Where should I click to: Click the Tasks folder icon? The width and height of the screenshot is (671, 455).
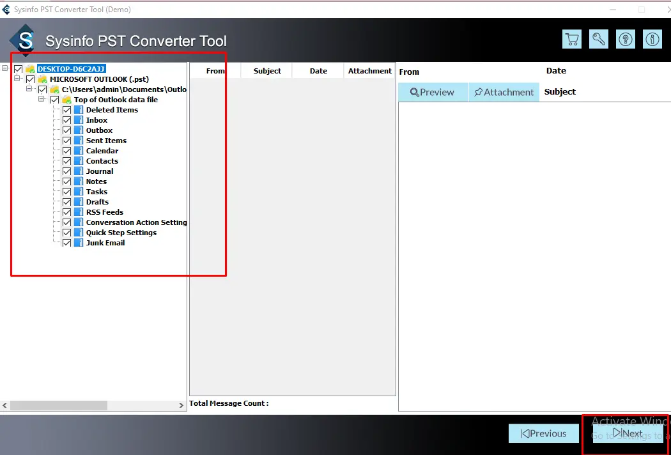point(79,192)
